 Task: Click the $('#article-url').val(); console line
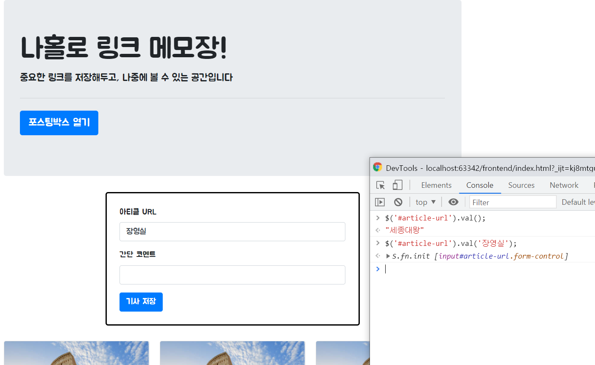(x=435, y=218)
